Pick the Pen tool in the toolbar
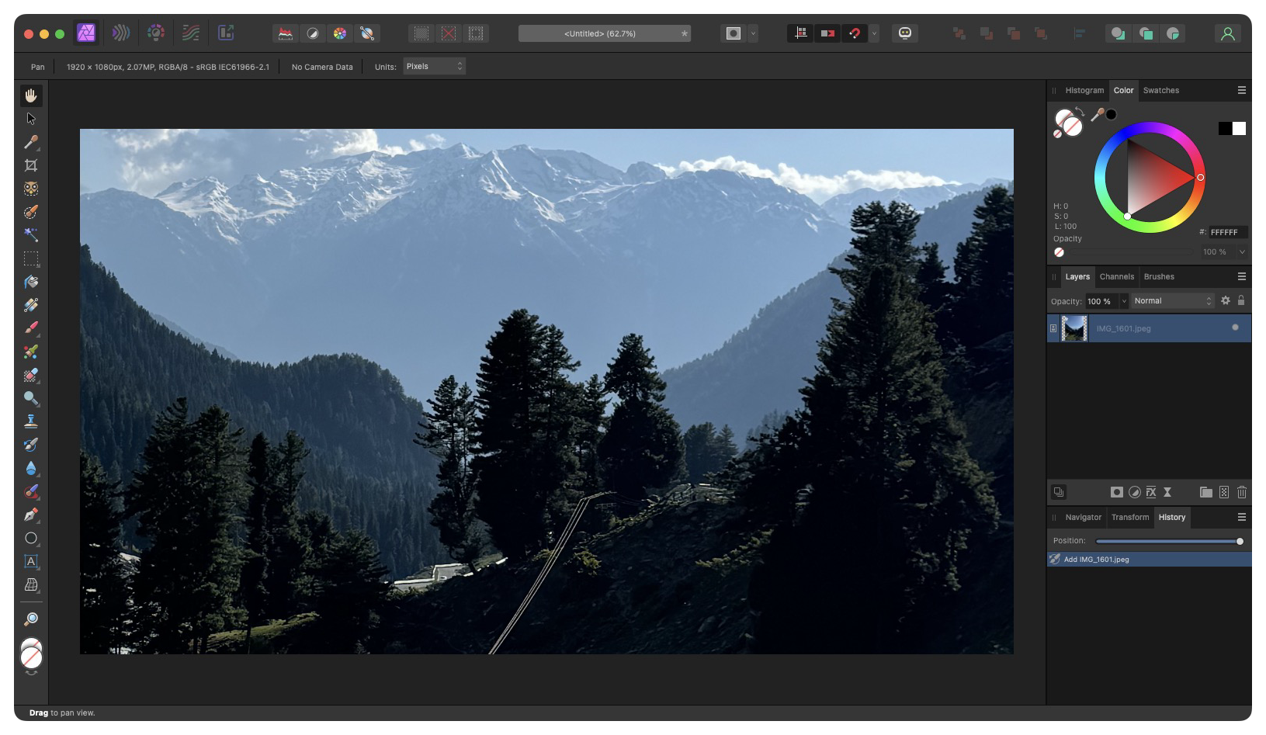The height and width of the screenshot is (735, 1266). coord(31,514)
